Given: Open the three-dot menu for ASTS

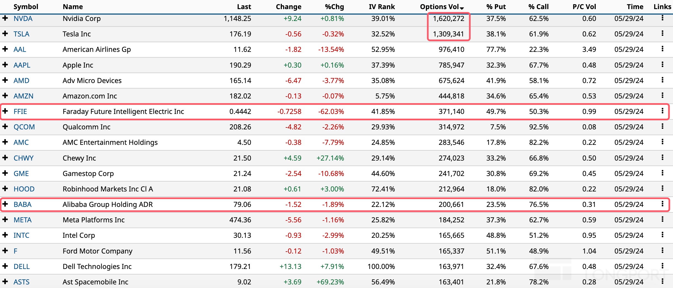Looking at the screenshot, I should pyautogui.click(x=662, y=282).
